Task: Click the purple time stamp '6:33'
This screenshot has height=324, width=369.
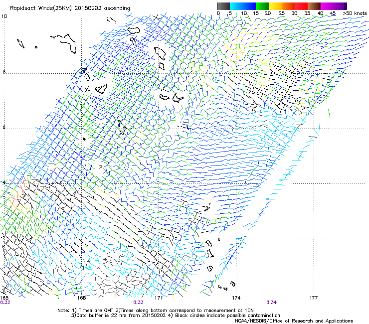Action: (138, 303)
